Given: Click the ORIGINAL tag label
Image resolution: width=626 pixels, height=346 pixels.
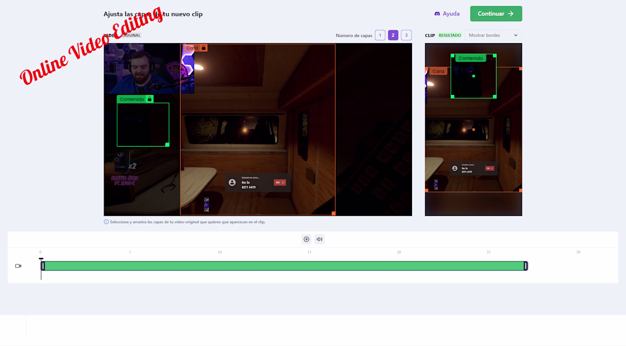Looking at the screenshot, I should [131, 35].
